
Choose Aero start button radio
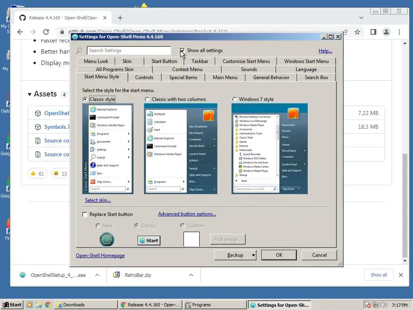pos(98,226)
